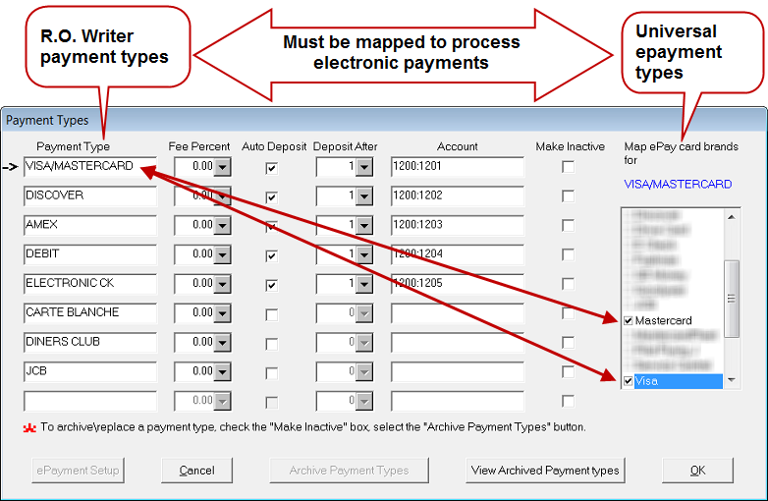768x501 pixels.
Task: Check Auto Deposit for CARTE BLANCHE row
Action: point(272,314)
